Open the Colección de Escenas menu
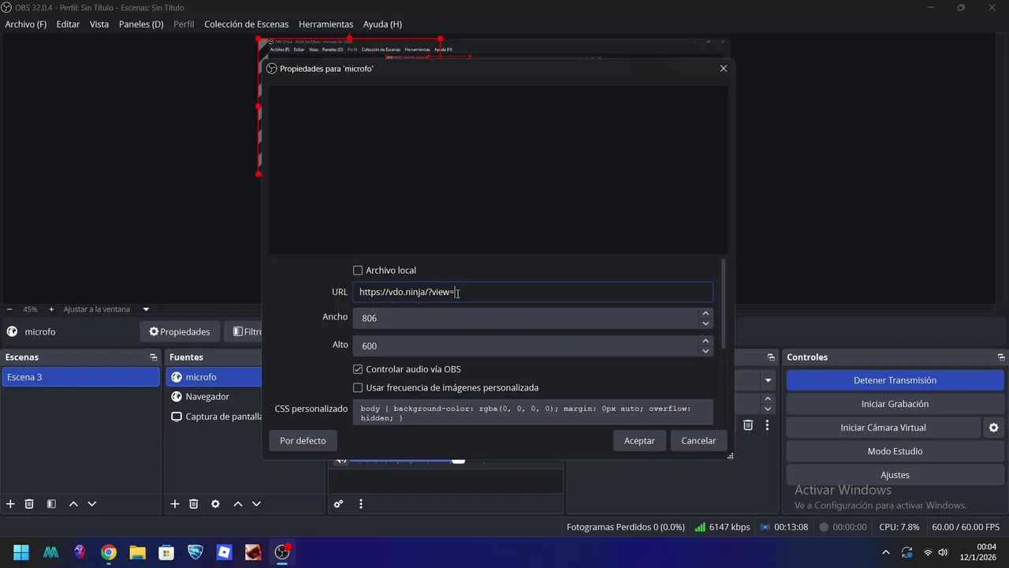1009x568 pixels. [247, 24]
